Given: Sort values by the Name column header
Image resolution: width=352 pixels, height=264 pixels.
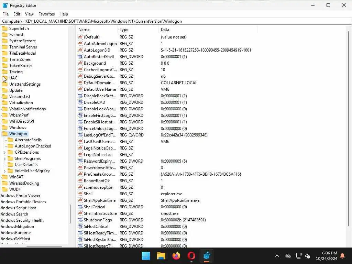Looking at the screenshot, I should tap(97, 30).
